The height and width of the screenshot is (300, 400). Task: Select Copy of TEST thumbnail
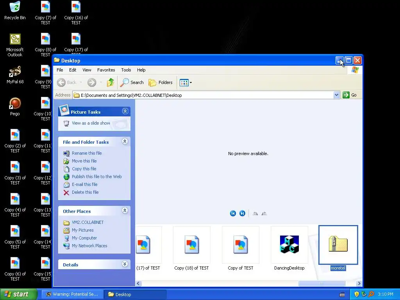(x=240, y=249)
